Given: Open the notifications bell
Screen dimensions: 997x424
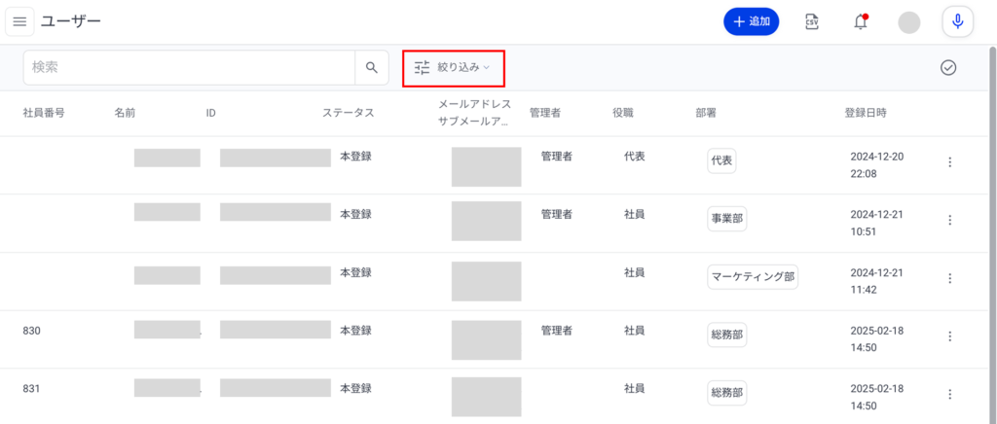Looking at the screenshot, I should [861, 21].
